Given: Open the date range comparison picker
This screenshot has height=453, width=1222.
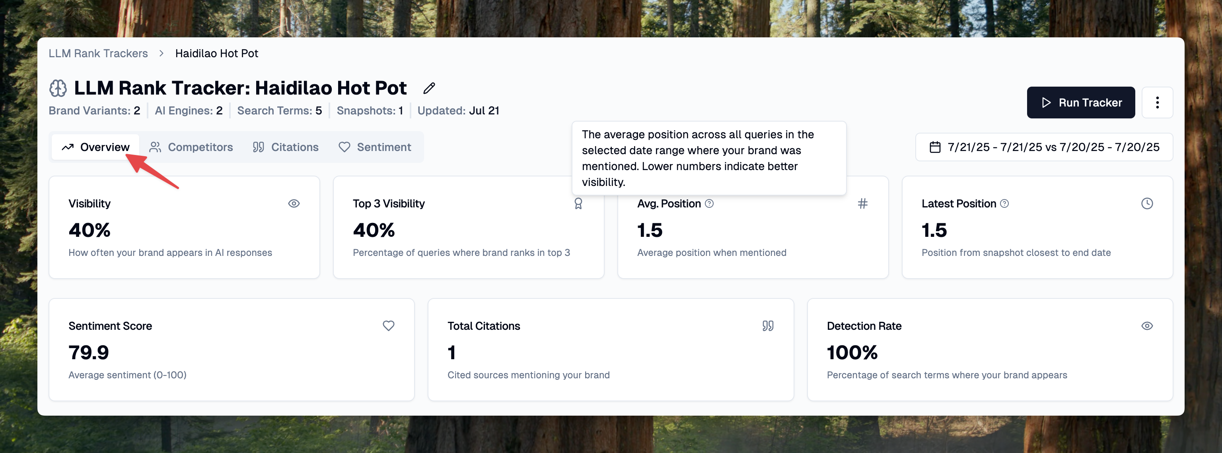Looking at the screenshot, I should pos(1044,147).
